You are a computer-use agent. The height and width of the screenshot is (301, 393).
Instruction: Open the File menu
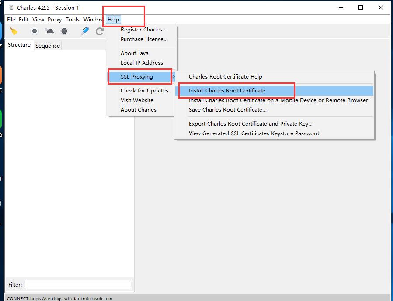point(11,20)
